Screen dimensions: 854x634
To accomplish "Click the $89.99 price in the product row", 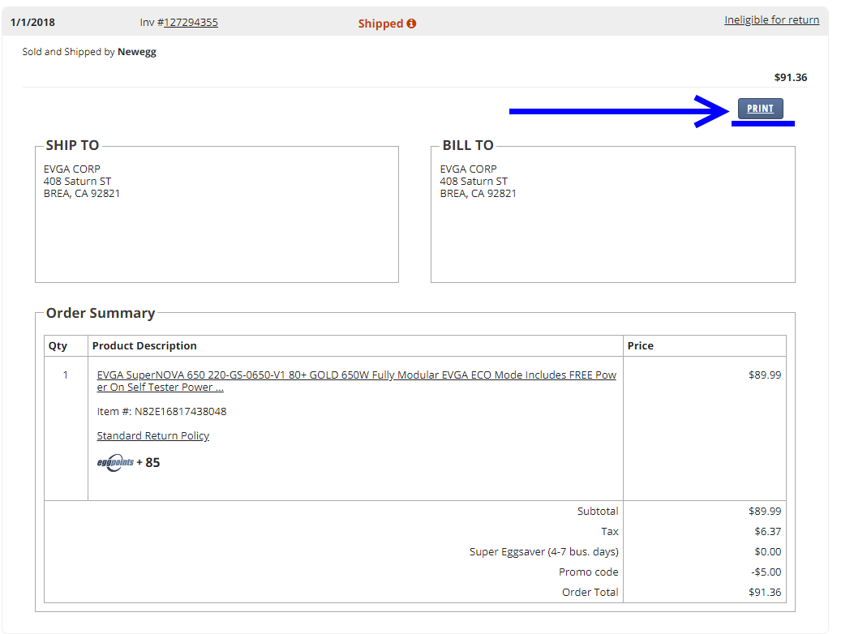I will pos(765,375).
